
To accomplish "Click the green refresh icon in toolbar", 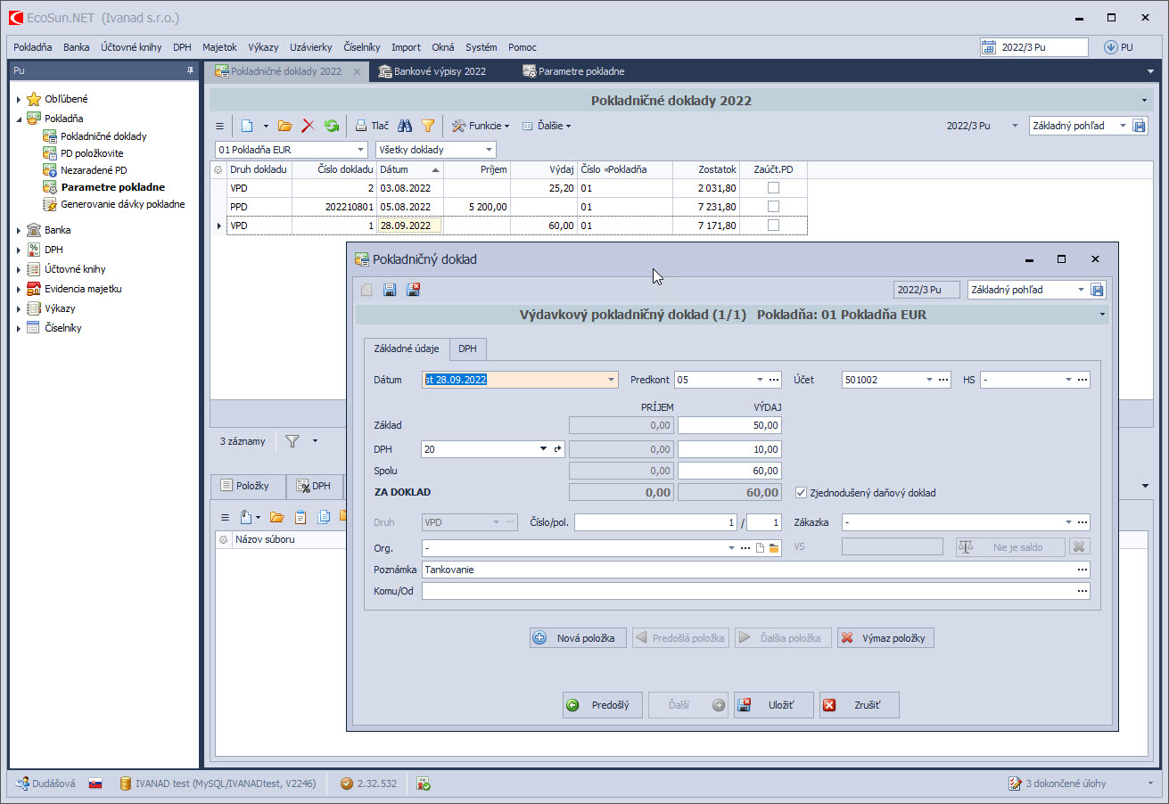I will coord(332,126).
